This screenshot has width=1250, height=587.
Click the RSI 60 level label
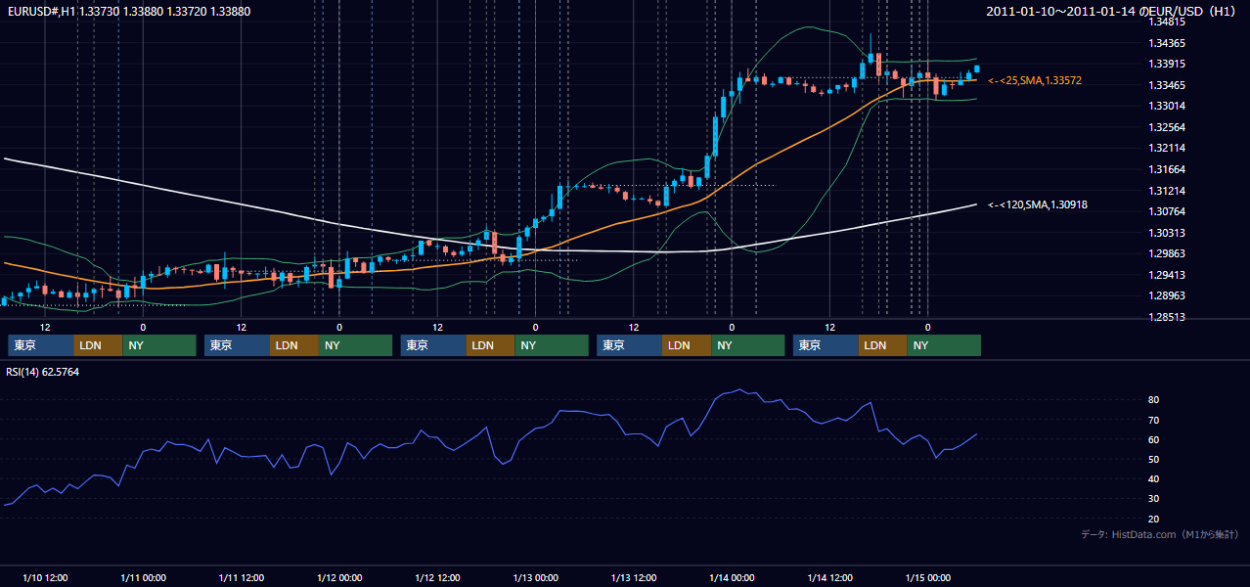pyautogui.click(x=1153, y=439)
